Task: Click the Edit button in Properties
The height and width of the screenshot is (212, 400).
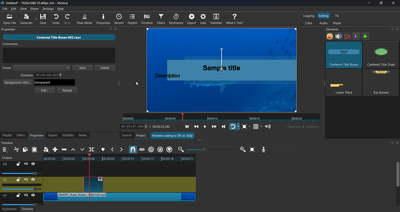Action: (x=45, y=90)
